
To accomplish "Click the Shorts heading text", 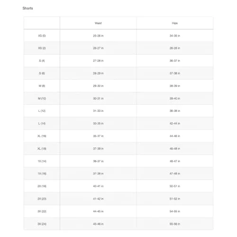I will point(27,8).
